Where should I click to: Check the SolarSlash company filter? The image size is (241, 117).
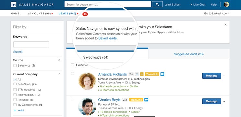15,84
